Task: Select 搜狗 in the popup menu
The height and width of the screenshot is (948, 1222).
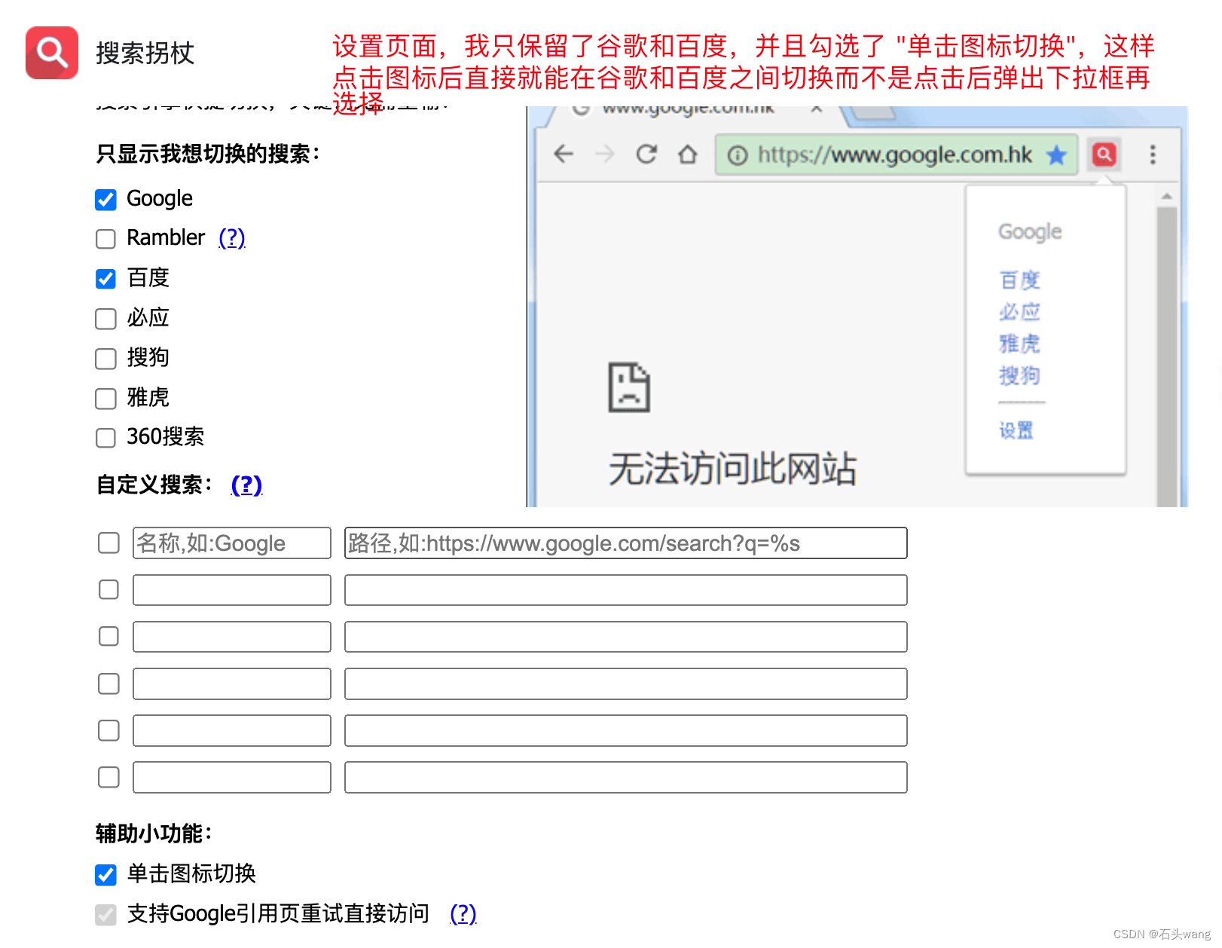Action: tap(1019, 375)
